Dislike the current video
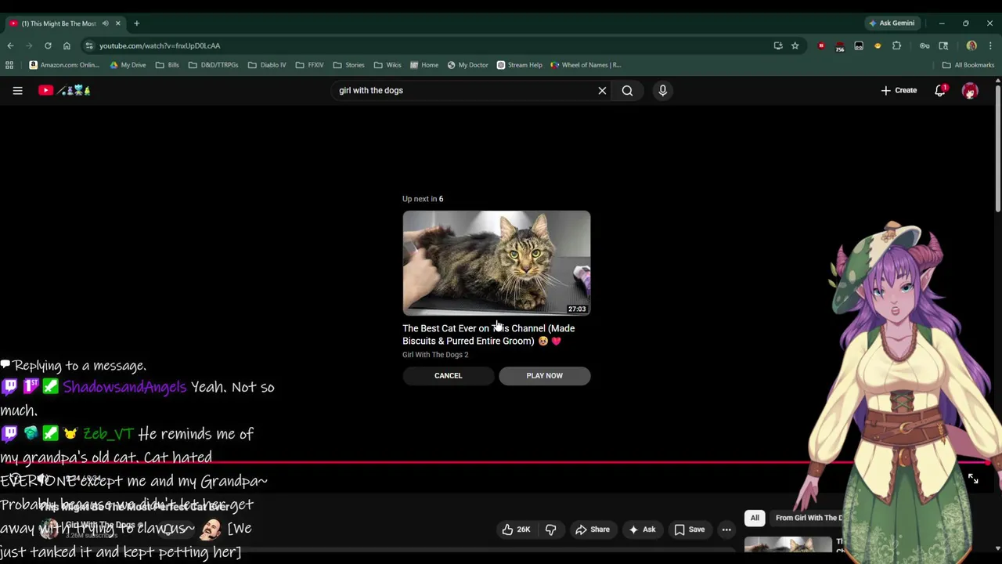The height and width of the screenshot is (564, 1002). click(x=550, y=530)
